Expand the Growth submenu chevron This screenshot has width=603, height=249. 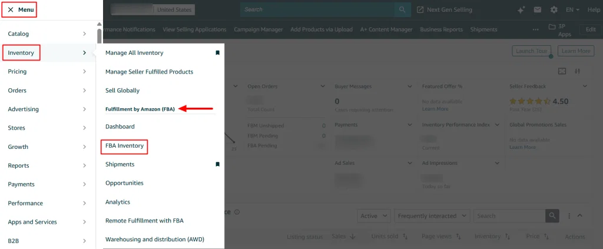pyautogui.click(x=84, y=147)
